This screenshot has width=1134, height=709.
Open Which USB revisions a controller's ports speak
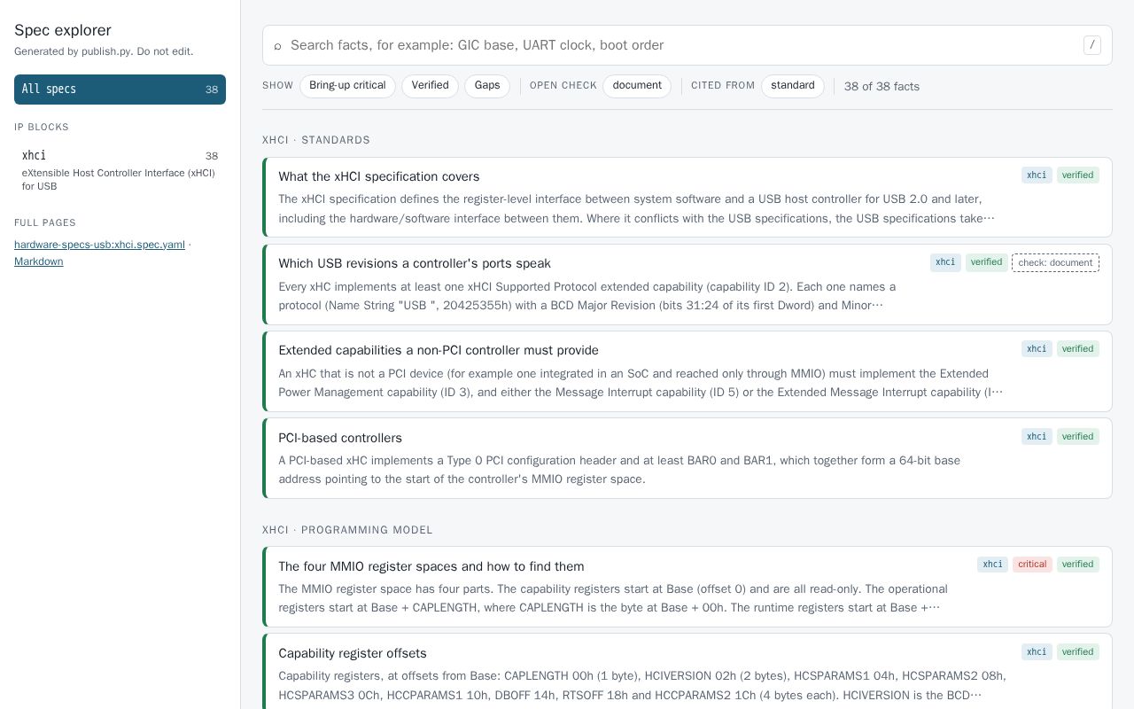687,284
